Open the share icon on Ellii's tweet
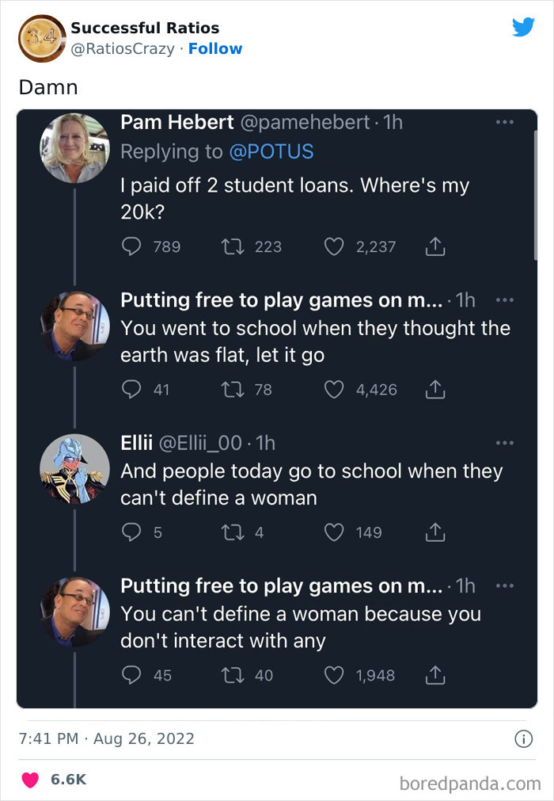Image resolution: width=554 pixels, height=801 pixels. click(x=434, y=532)
